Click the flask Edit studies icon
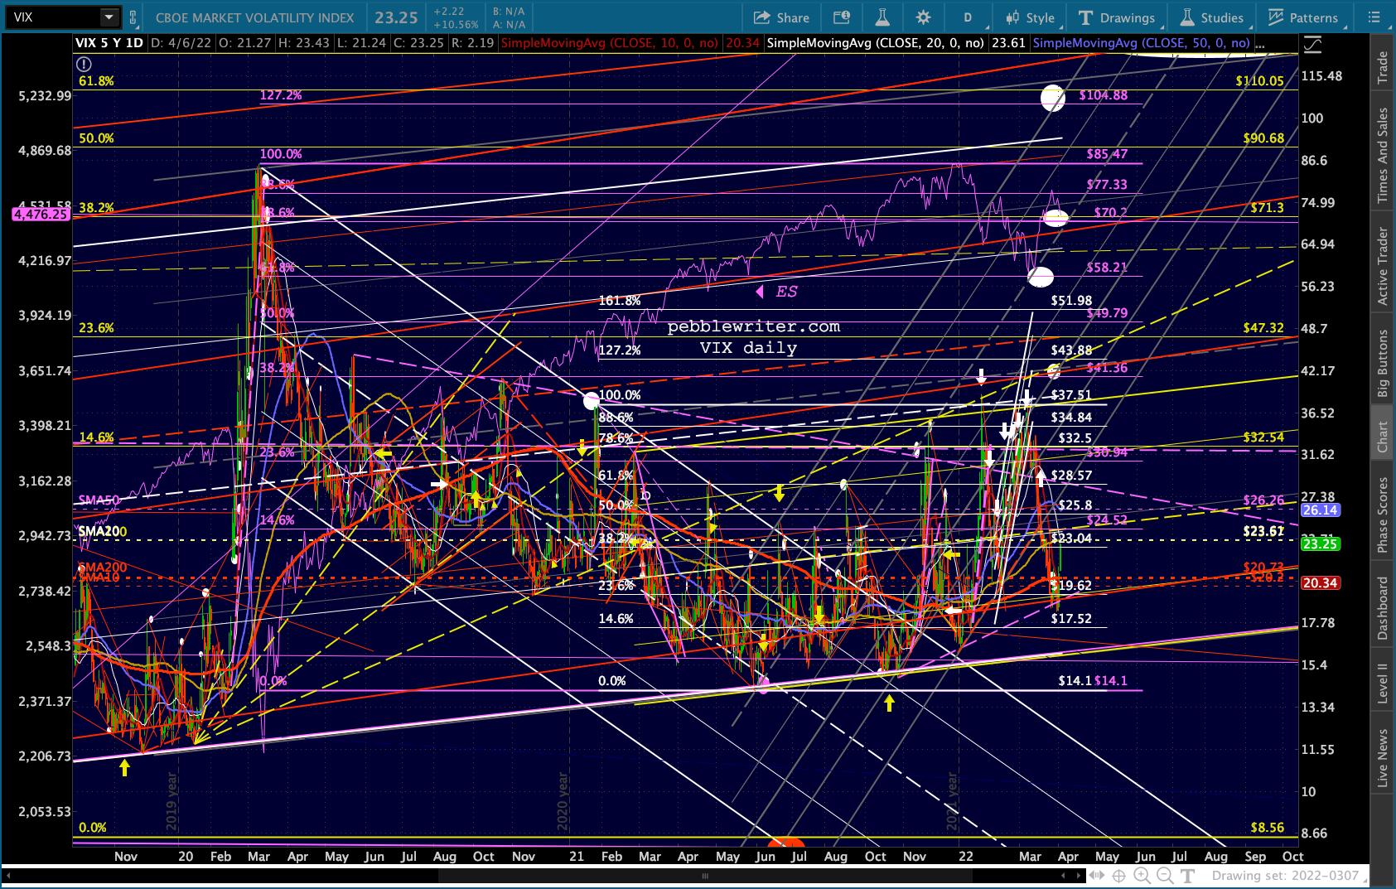 point(882,17)
